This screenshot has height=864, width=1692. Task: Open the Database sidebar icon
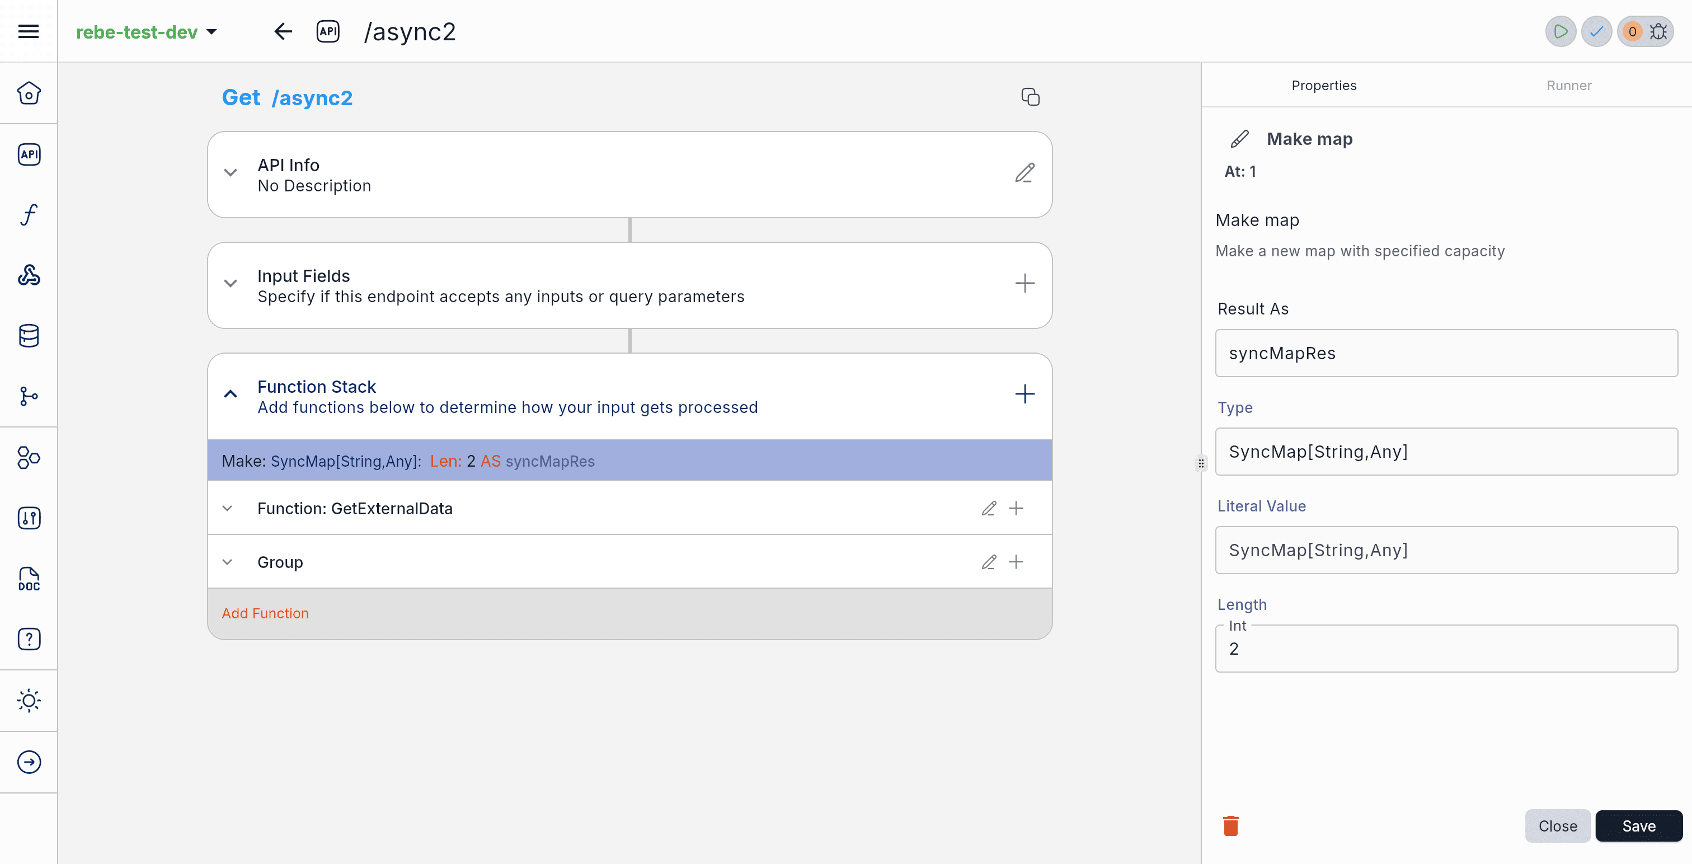click(29, 336)
